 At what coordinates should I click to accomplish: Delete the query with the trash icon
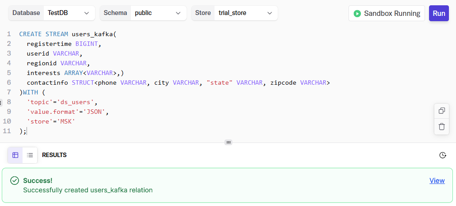tap(441, 127)
